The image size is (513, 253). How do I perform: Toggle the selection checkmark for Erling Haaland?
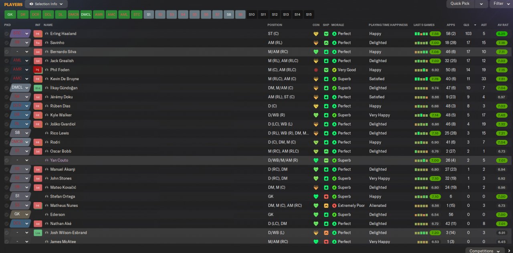click(x=6, y=34)
